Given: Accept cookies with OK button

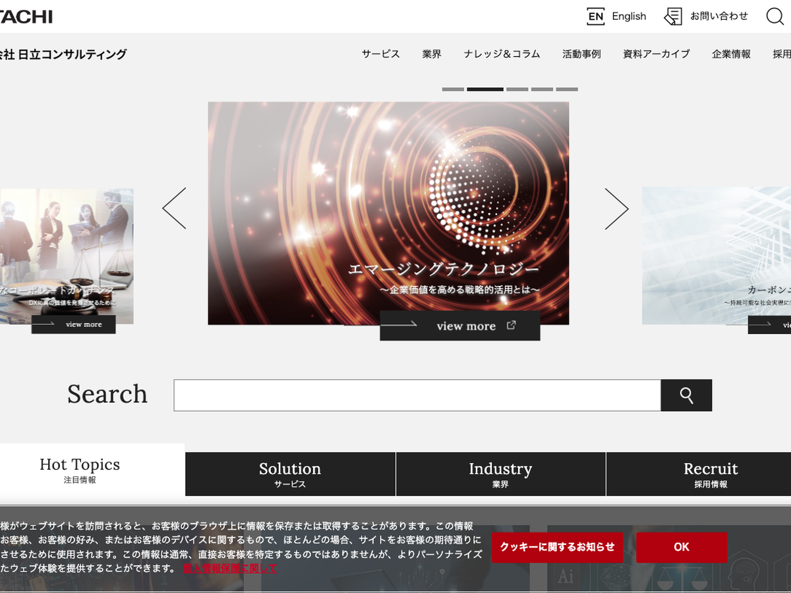Looking at the screenshot, I should click(682, 547).
